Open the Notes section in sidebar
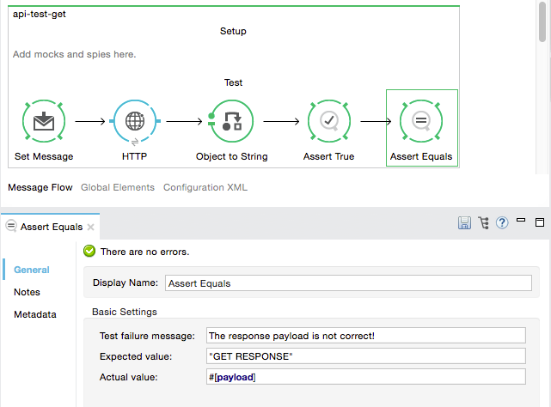The width and height of the screenshot is (551, 407). pos(27,292)
